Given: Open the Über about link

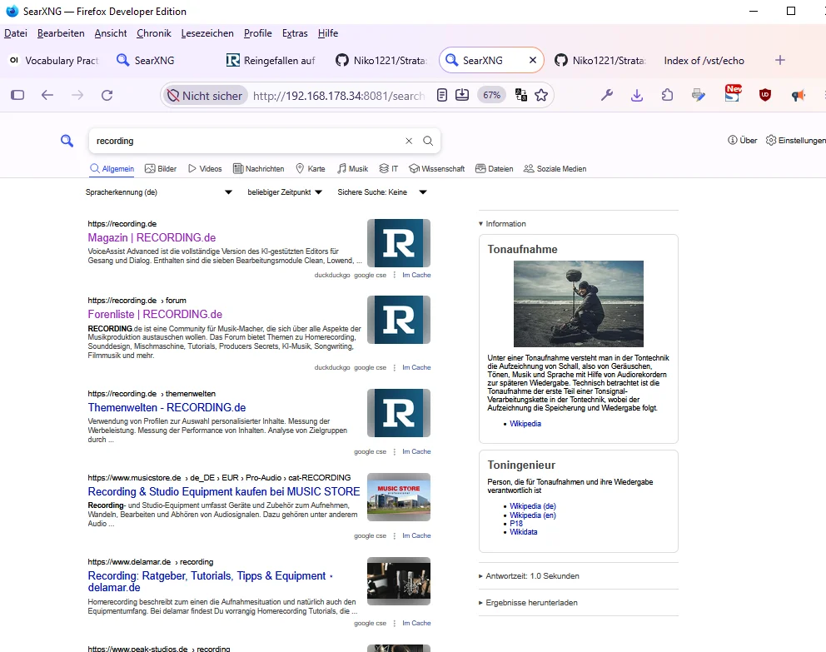Looking at the screenshot, I should 742,140.
